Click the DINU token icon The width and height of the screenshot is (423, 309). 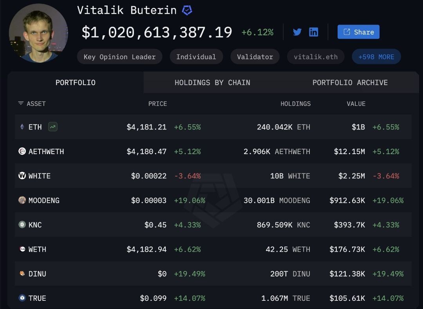(x=22, y=274)
